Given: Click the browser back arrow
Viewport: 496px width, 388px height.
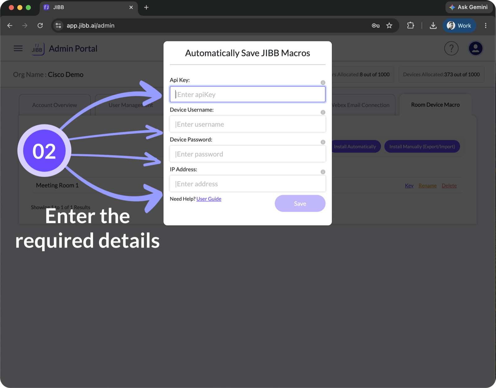Looking at the screenshot, I should 10,26.
